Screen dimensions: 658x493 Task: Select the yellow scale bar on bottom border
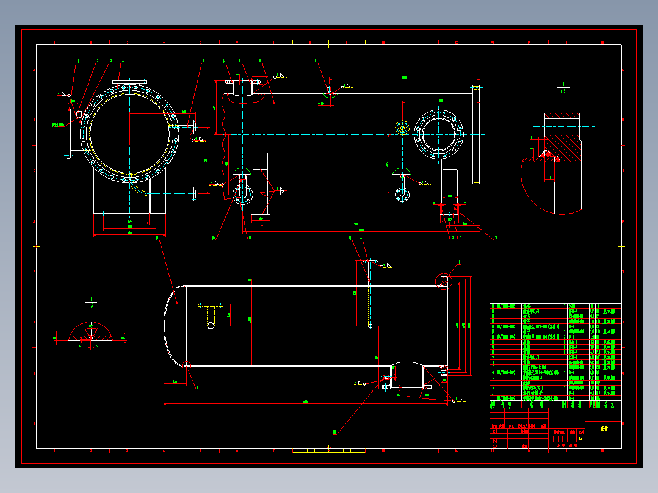[x=328, y=451]
